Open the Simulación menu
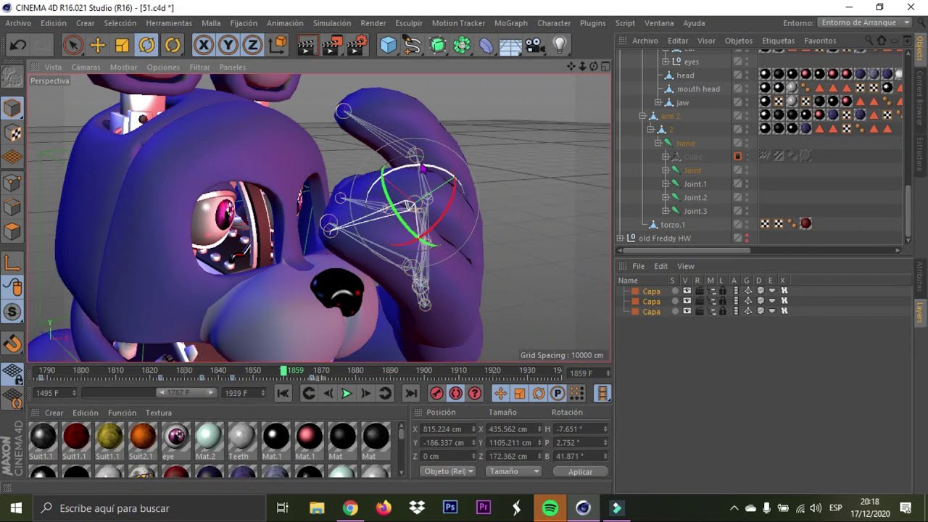The height and width of the screenshot is (522, 928). click(x=331, y=23)
